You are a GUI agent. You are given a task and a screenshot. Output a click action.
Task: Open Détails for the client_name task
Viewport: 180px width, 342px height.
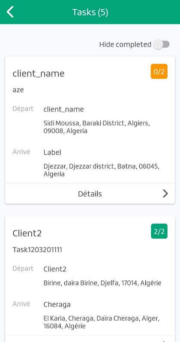[x=90, y=194]
